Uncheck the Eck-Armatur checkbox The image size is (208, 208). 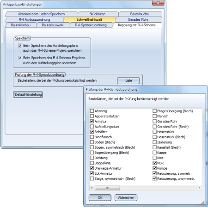92,173
